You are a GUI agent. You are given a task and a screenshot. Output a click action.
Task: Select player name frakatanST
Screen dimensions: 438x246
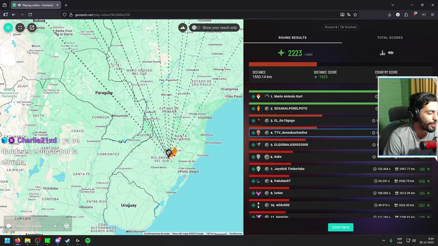coord(282,181)
